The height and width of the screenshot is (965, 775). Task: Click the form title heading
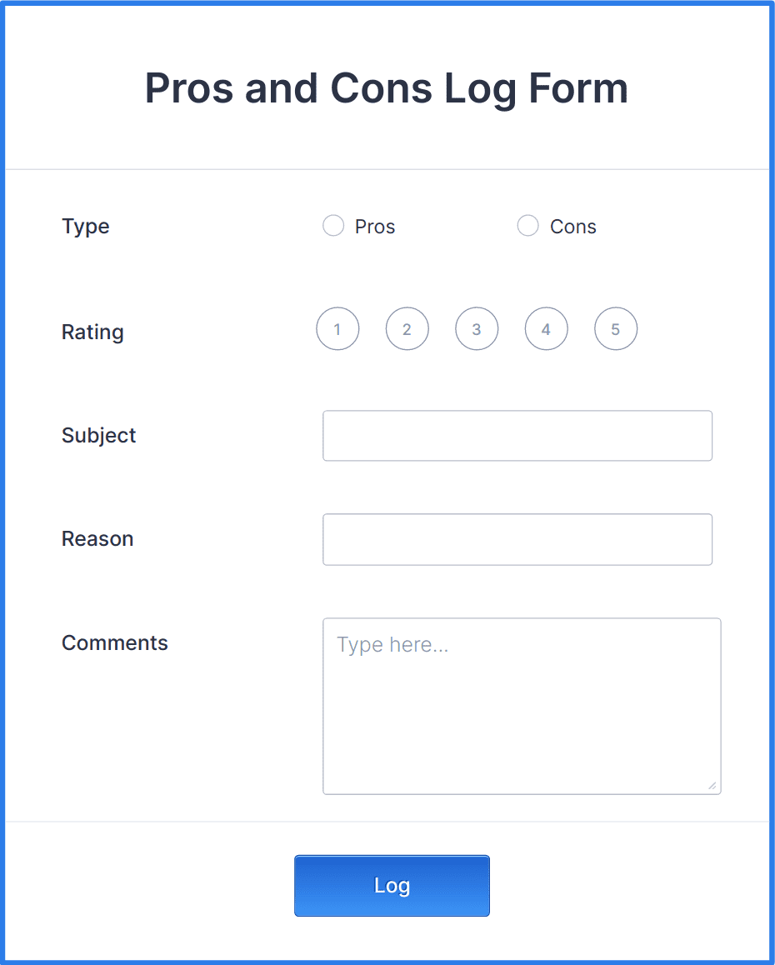[x=387, y=88]
